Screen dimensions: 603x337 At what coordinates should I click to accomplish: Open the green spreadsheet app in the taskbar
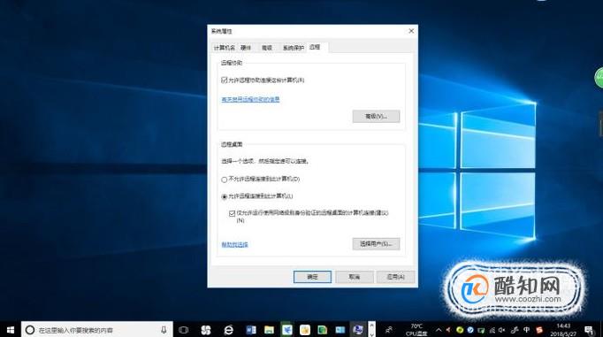322,330
